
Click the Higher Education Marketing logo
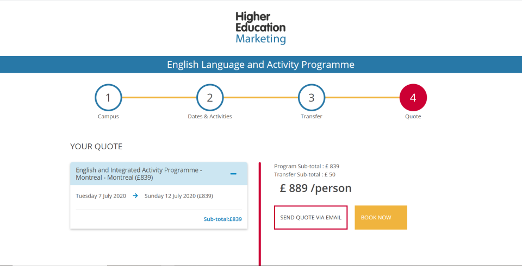coord(260,28)
